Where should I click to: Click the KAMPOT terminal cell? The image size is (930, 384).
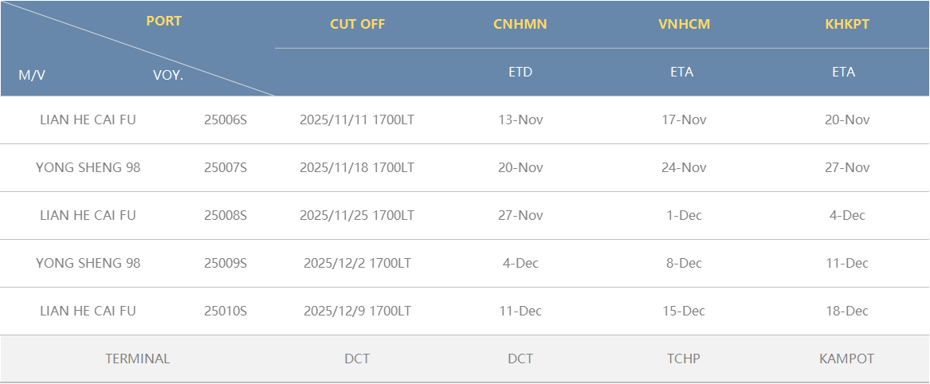[x=846, y=359]
